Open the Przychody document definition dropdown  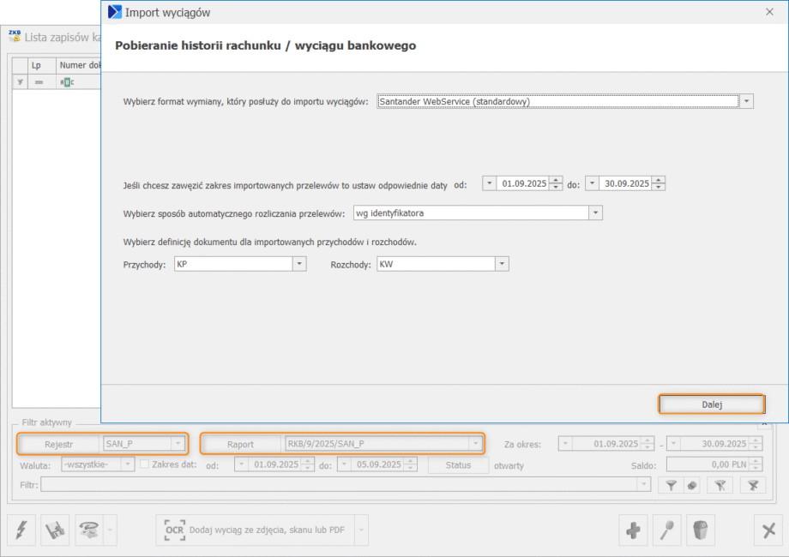(299, 265)
